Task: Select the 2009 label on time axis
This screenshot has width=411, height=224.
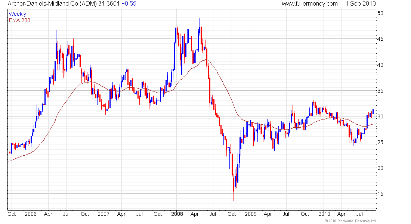Action: click(x=251, y=214)
